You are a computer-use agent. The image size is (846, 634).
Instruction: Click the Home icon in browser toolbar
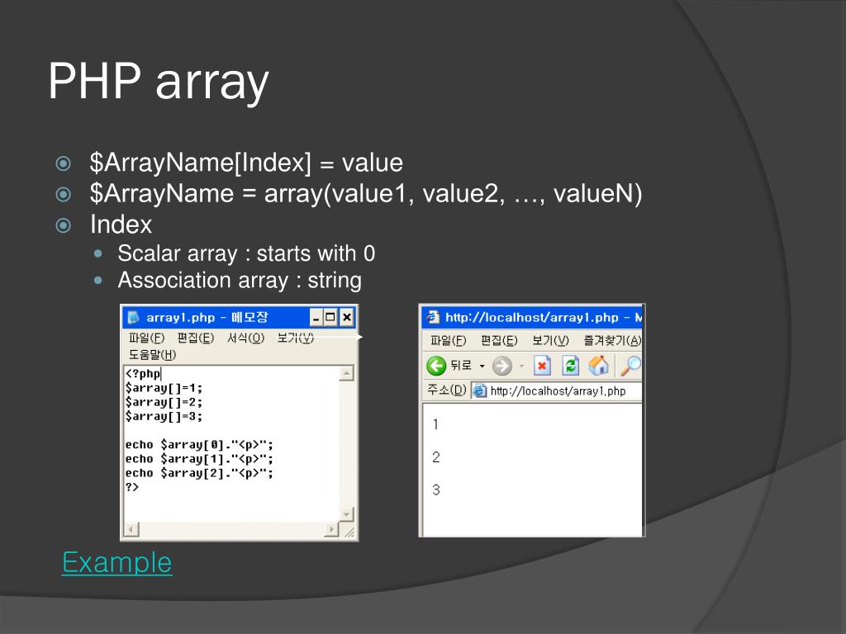598,366
